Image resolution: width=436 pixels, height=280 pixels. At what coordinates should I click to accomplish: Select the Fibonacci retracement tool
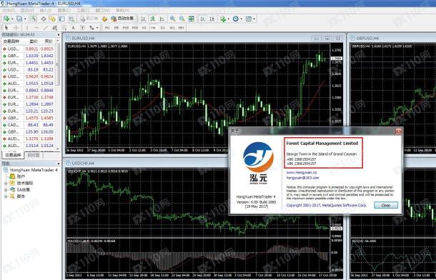point(64,28)
